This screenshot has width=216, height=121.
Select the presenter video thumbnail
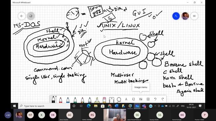(115, 115)
